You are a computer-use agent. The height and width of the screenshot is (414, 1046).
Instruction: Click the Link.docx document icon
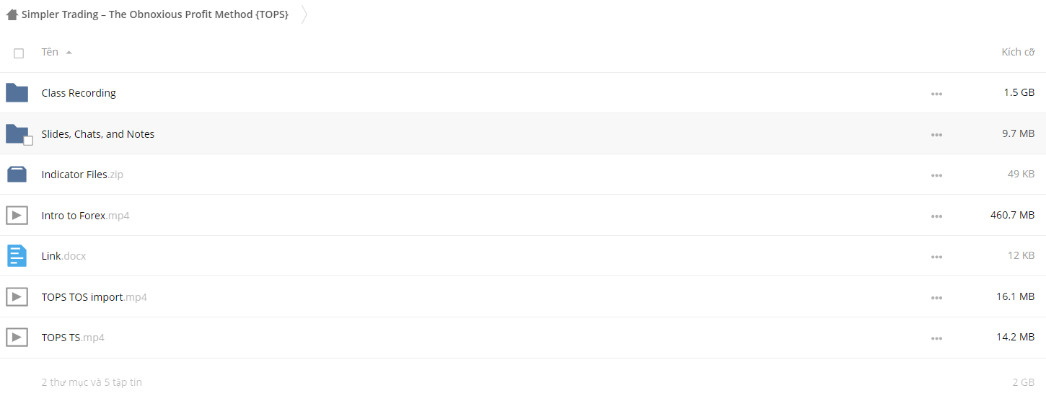point(17,256)
